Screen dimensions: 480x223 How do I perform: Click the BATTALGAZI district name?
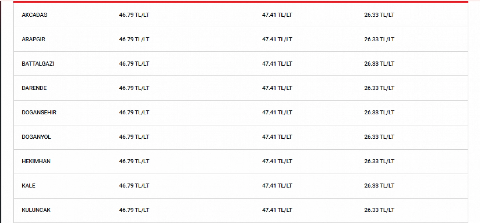[38, 64]
